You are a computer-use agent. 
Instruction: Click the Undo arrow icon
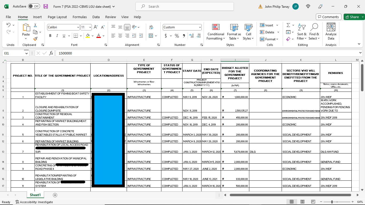8,25
